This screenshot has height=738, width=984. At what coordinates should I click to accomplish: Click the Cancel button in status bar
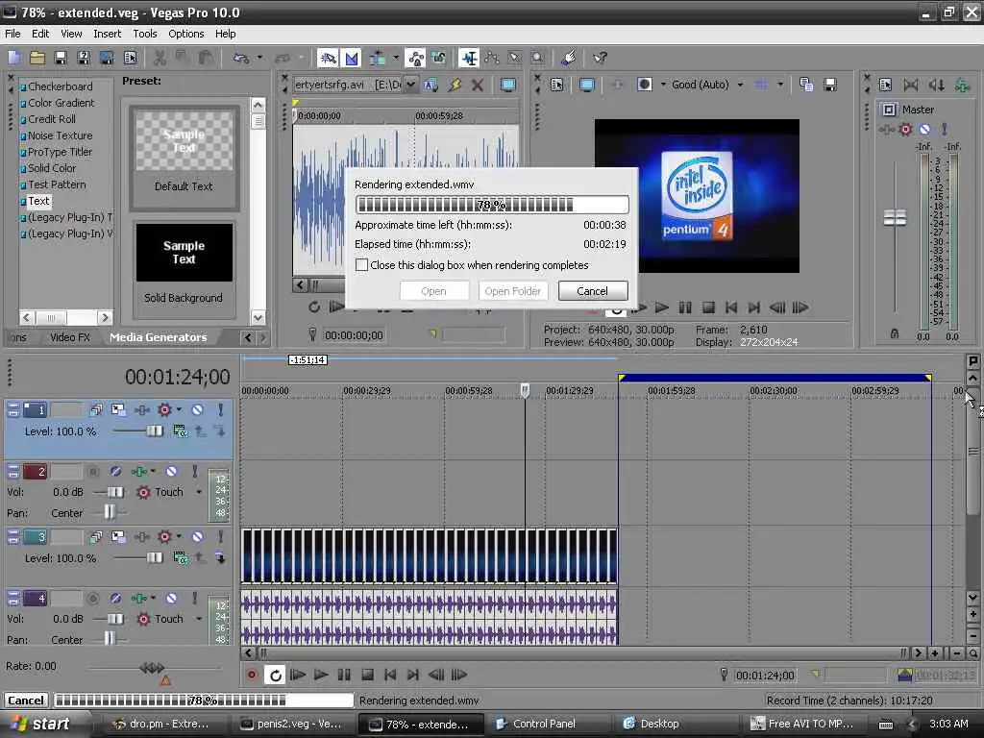pos(26,701)
